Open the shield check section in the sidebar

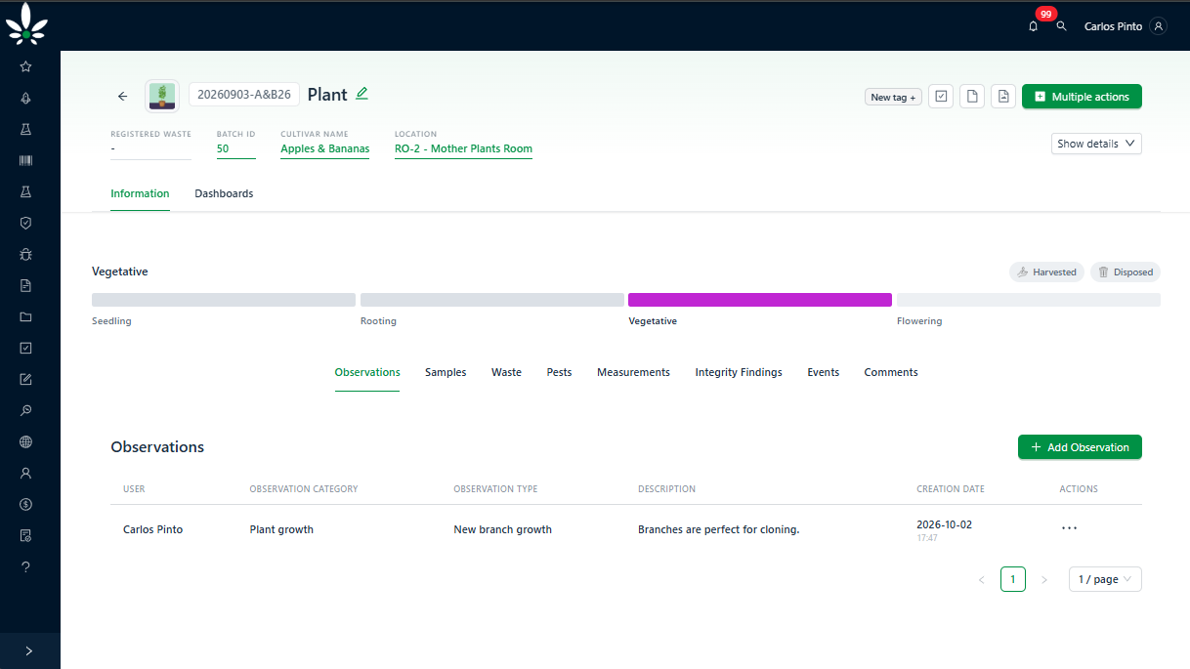click(25, 223)
